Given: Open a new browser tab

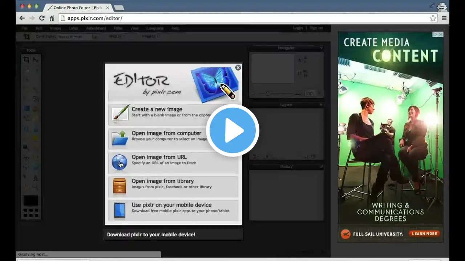Looking at the screenshot, I should (119, 8).
